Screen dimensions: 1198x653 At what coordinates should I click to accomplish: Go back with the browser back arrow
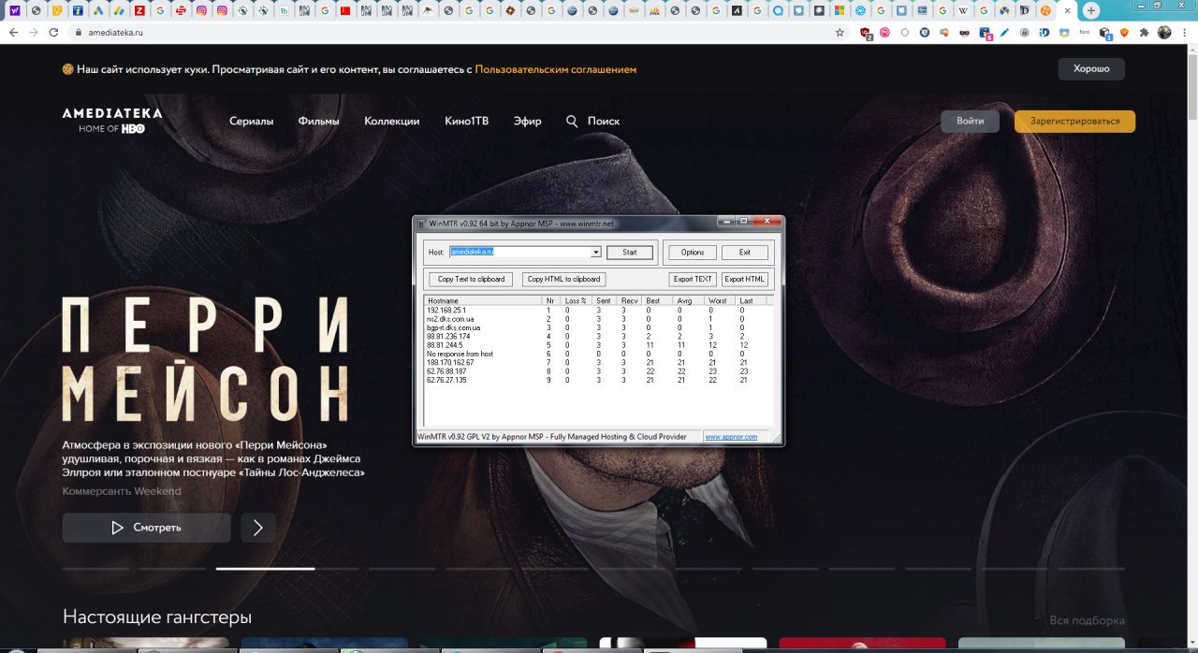coord(12,32)
